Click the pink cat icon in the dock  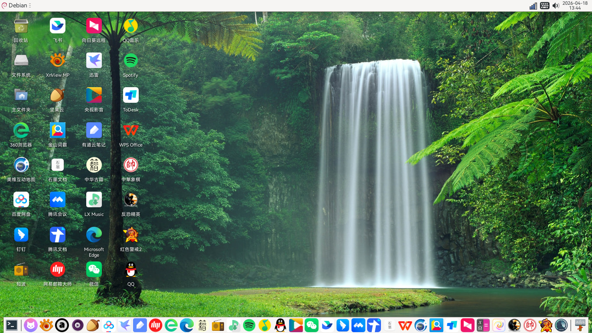[30, 325]
